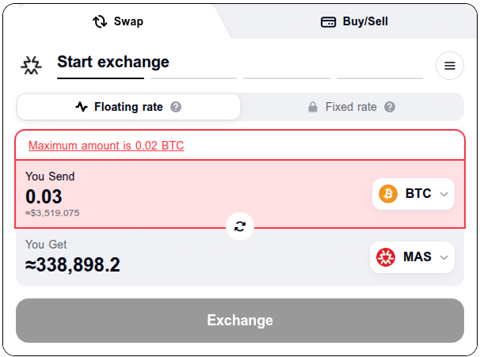Click the Maximum amount is 0.02 BTC link
Viewport: 480px width, 357px height.
tap(106, 146)
